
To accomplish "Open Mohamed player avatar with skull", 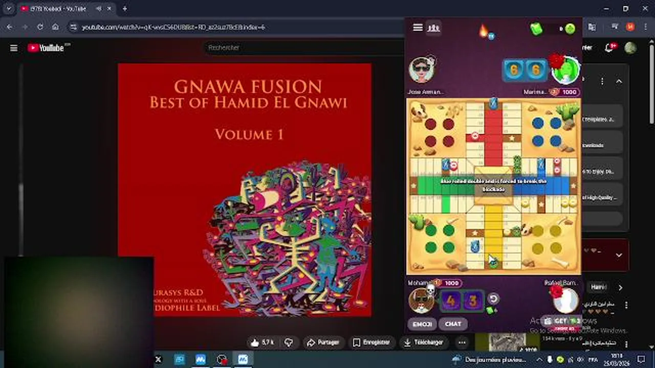I will click(422, 300).
